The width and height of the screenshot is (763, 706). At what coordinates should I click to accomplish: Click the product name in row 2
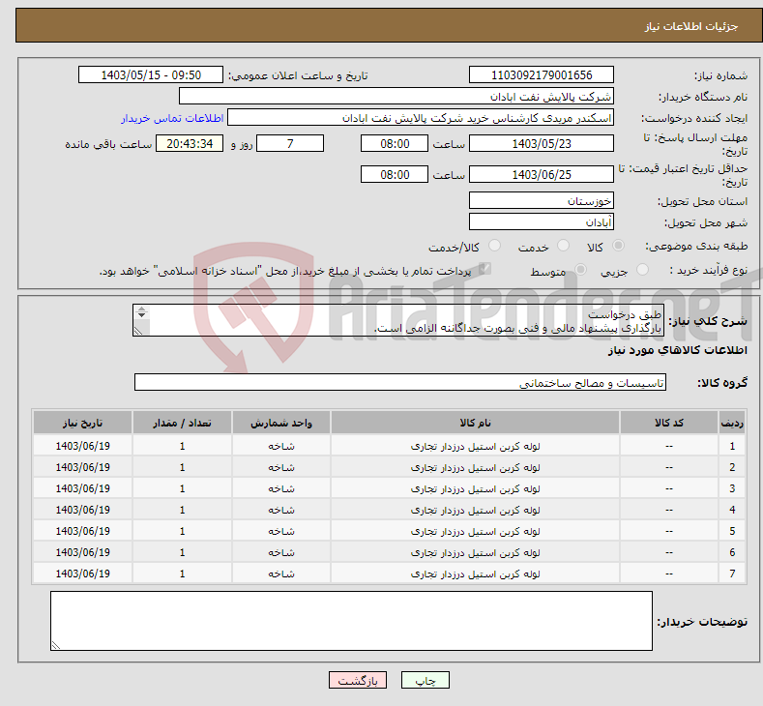pyautogui.click(x=475, y=467)
